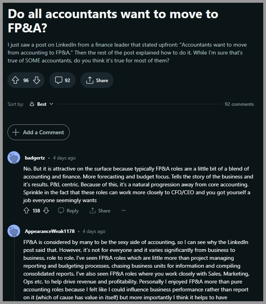Upvote badgertz's comment
The image size is (266, 304).
[x=26, y=210]
